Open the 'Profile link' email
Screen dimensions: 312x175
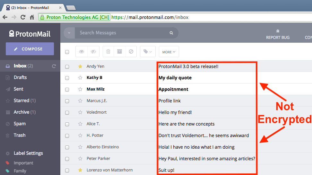(x=169, y=101)
